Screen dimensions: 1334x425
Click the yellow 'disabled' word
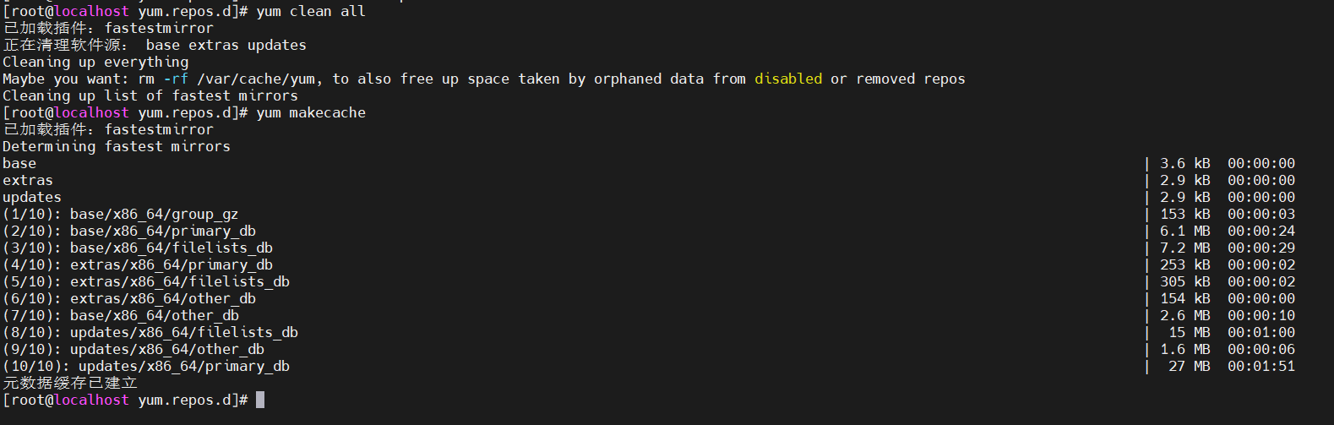pyautogui.click(x=787, y=79)
